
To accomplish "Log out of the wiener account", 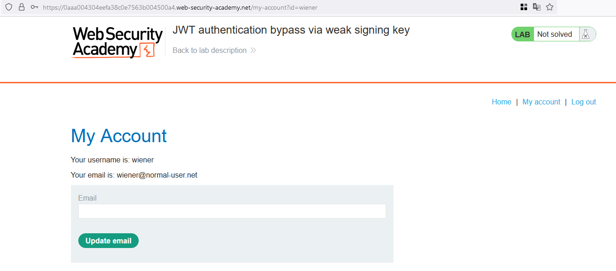I will pos(583,102).
